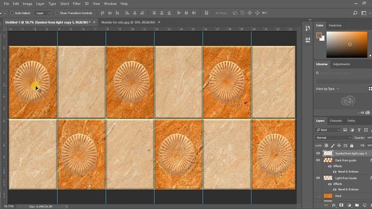Open the Image menu
Screen dimensions: 372x209
(27, 4)
